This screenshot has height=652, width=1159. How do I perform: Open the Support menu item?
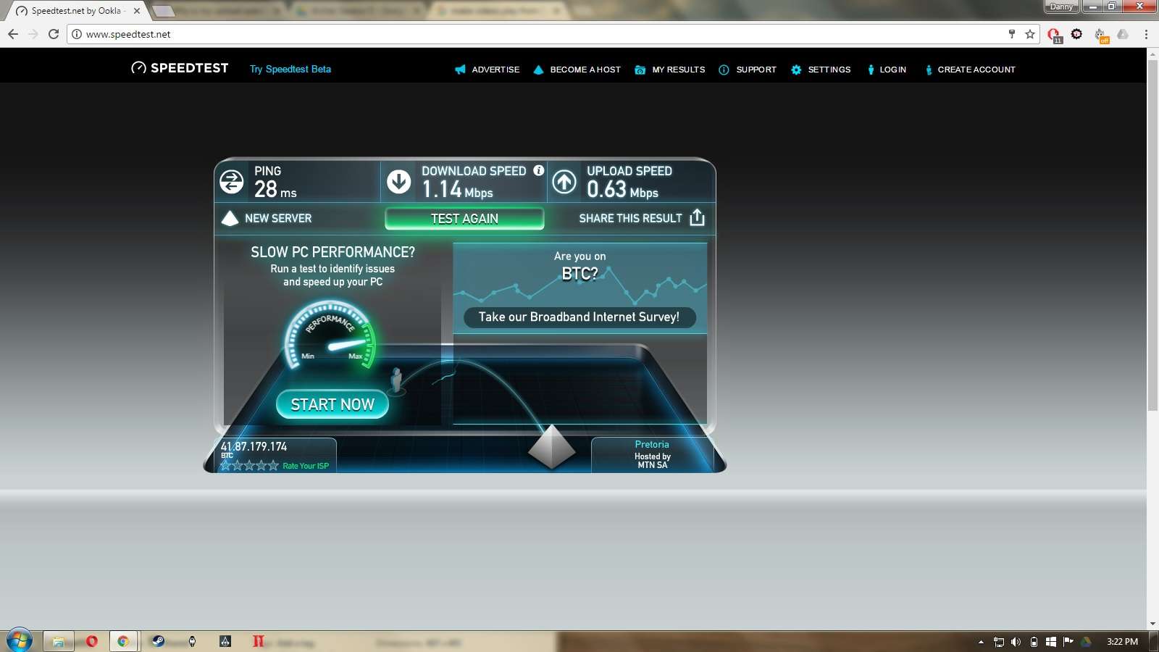point(748,70)
